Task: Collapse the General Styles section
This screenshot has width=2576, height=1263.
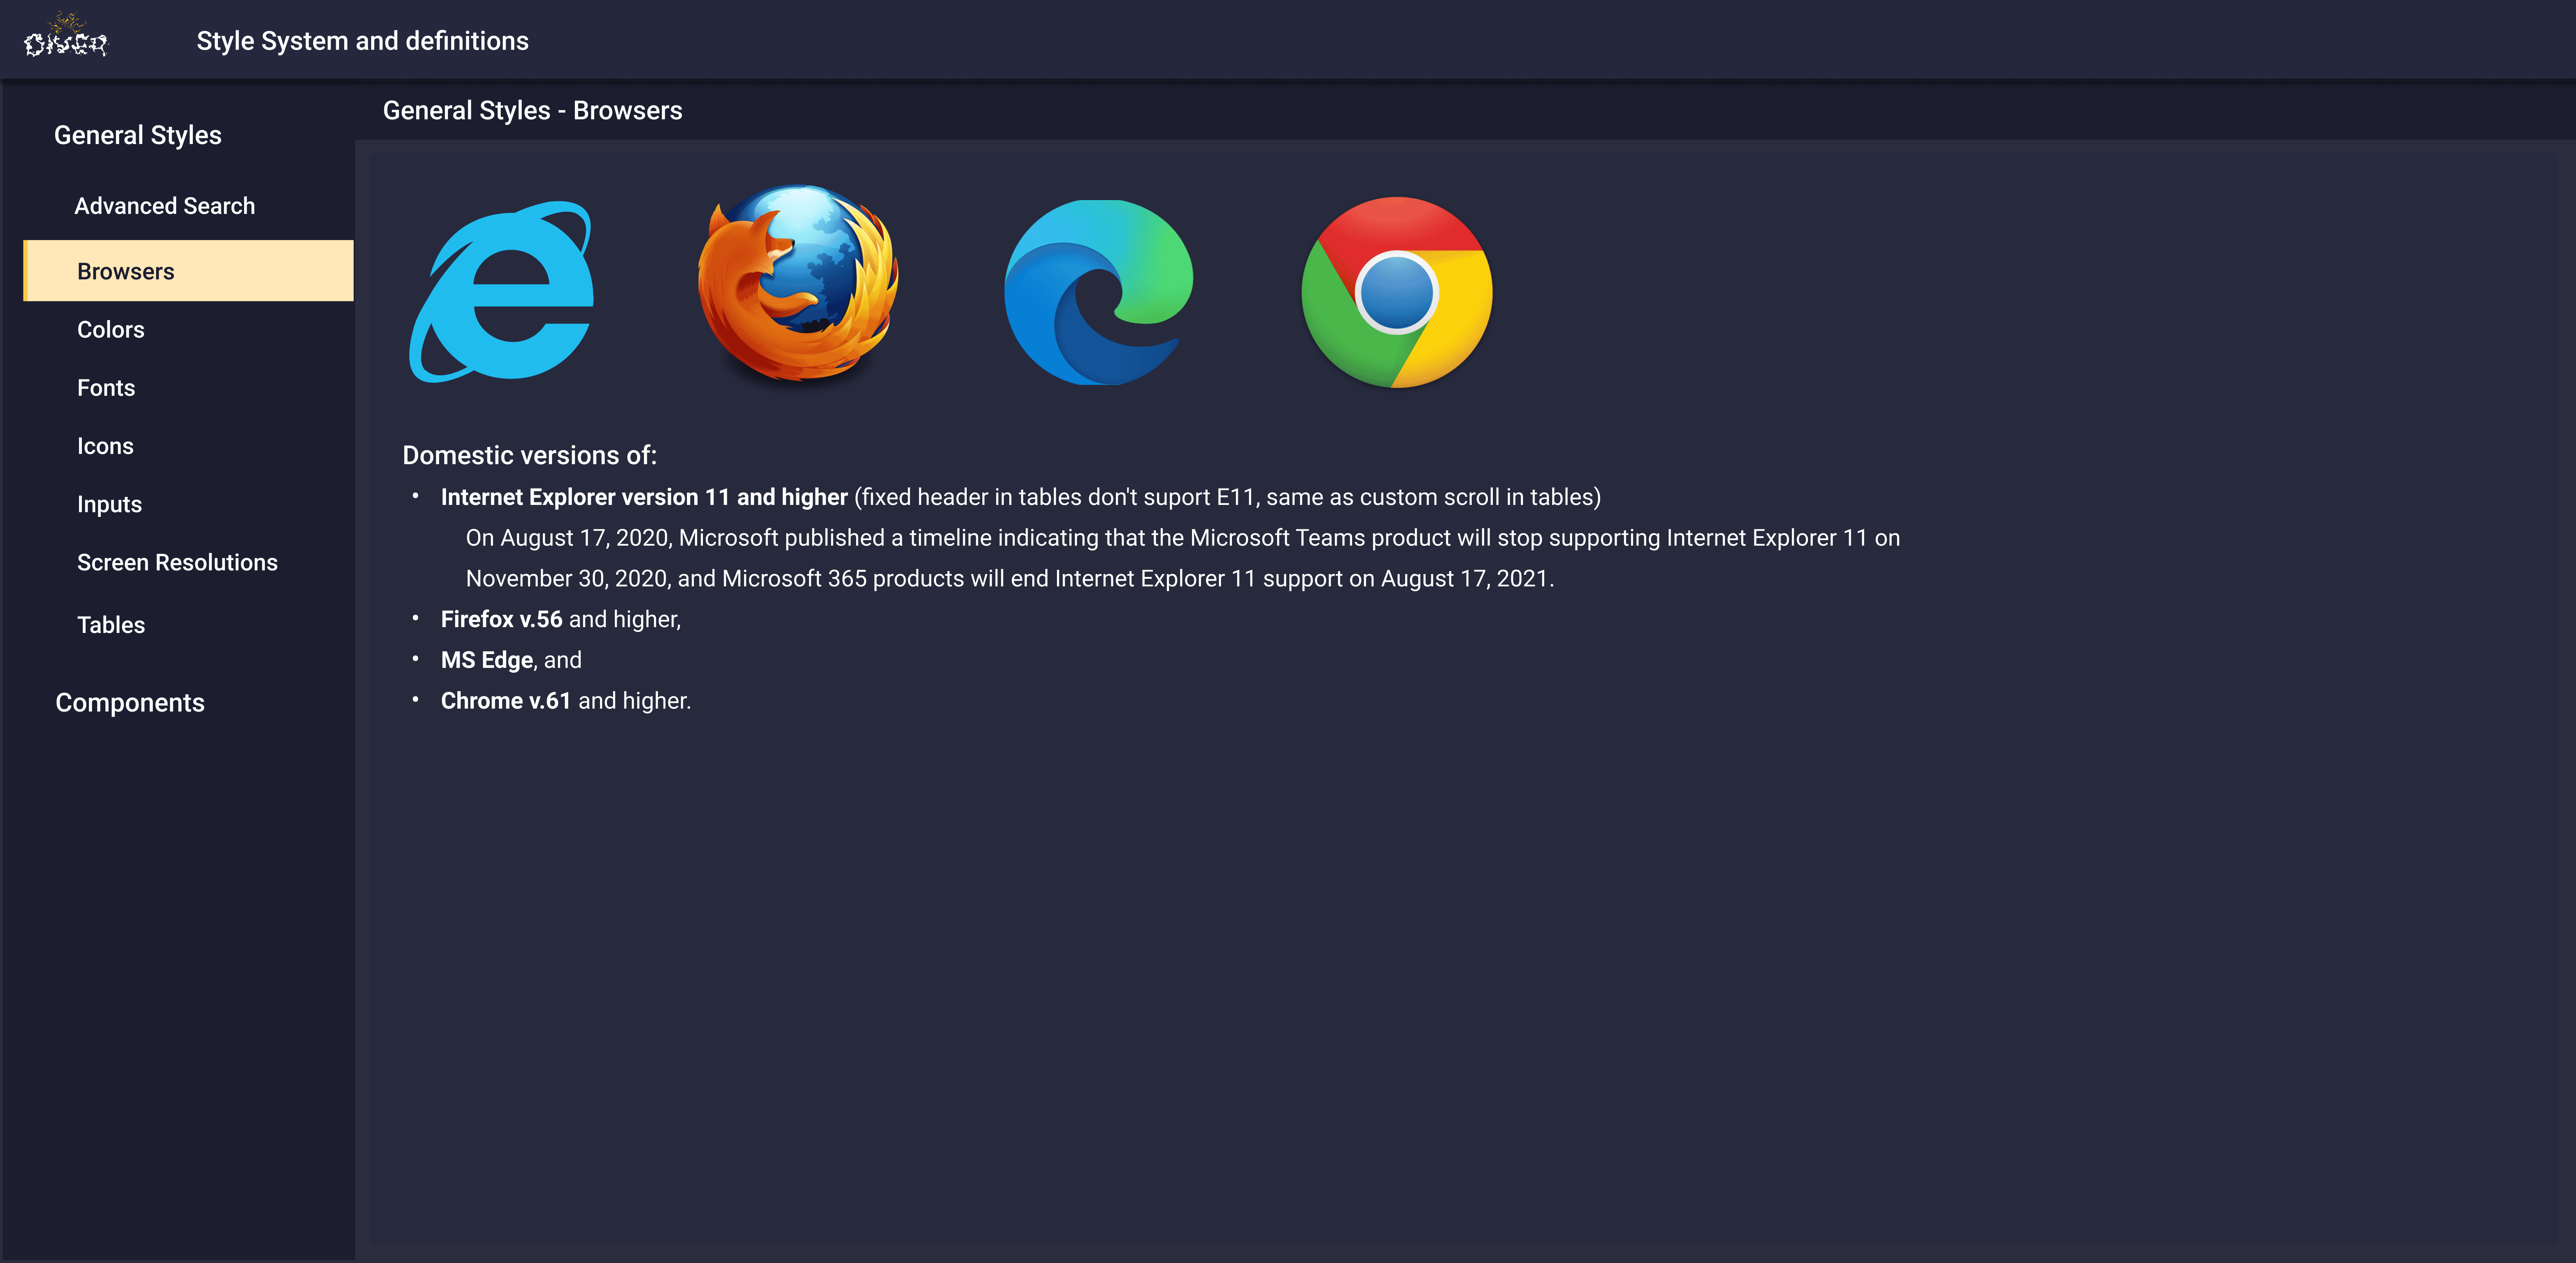Action: (x=138, y=135)
